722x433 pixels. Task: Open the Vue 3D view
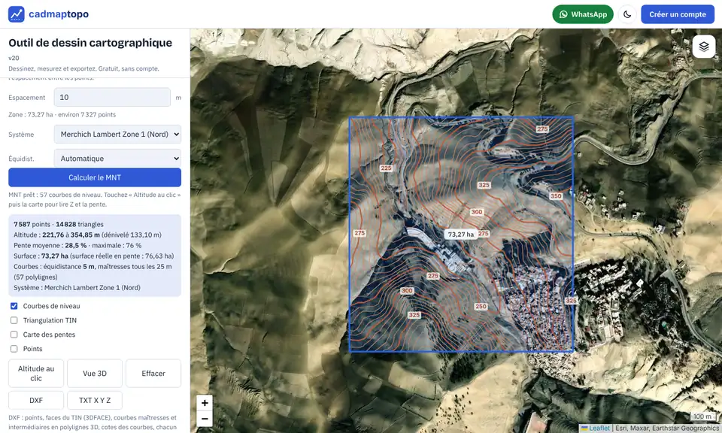[95, 373]
